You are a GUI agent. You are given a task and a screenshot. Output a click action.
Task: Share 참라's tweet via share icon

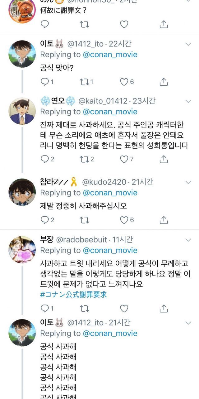164,220
